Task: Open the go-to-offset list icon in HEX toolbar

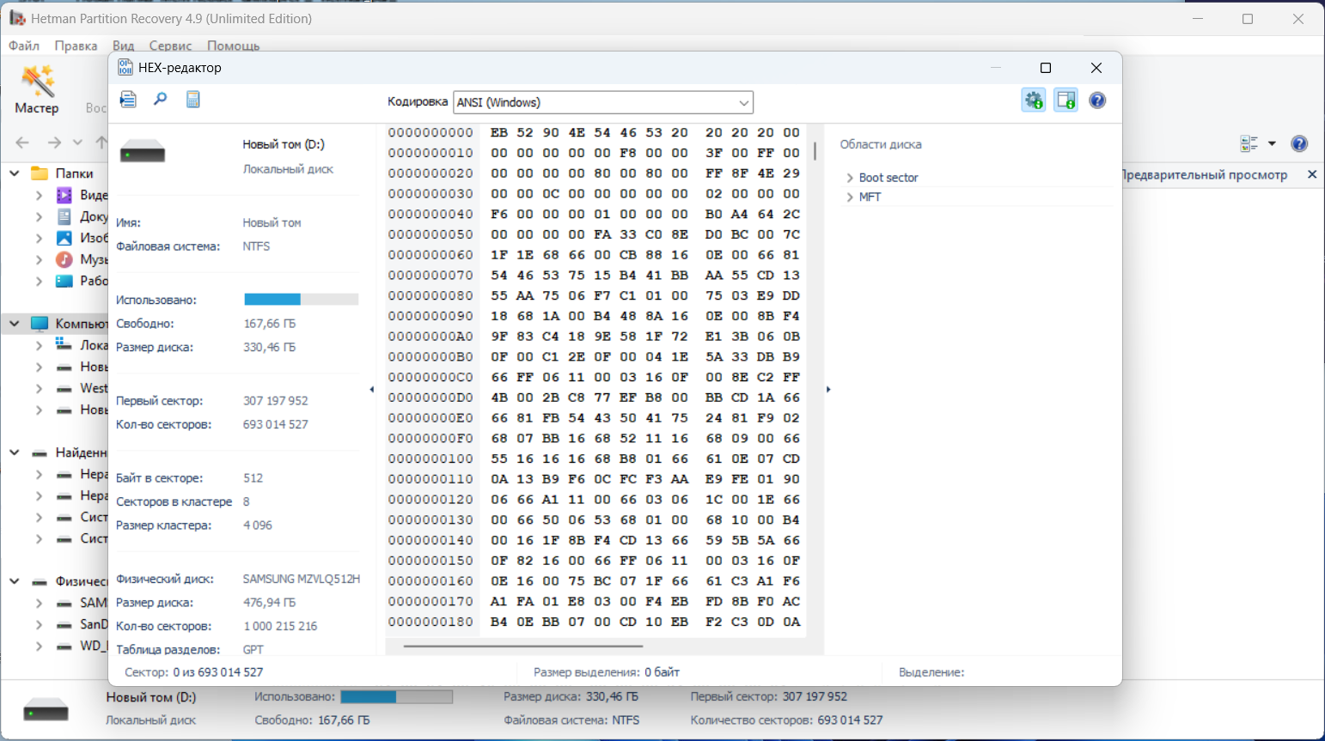Action: click(128, 100)
